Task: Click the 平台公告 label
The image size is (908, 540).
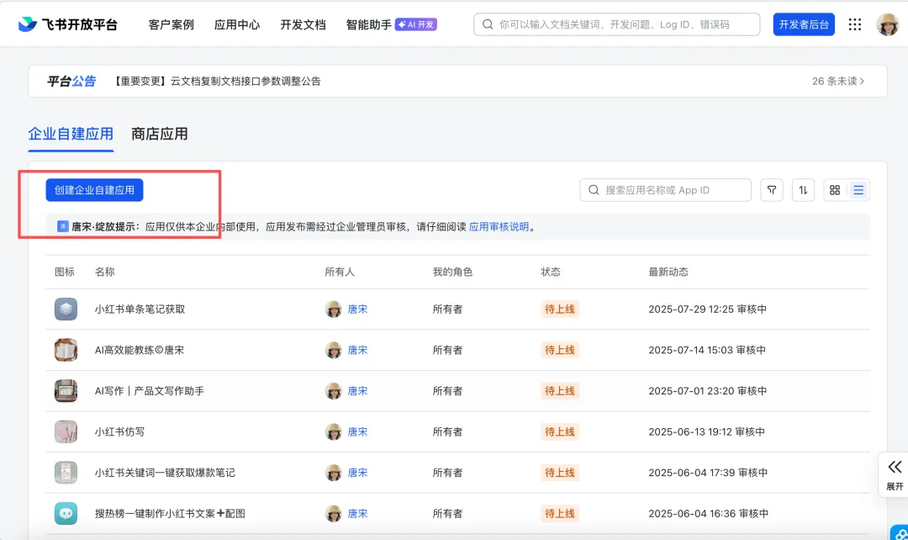Action: click(71, 81)
